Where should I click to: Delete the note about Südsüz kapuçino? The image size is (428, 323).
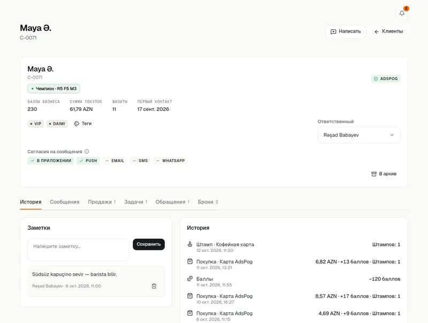coord(154,286)
